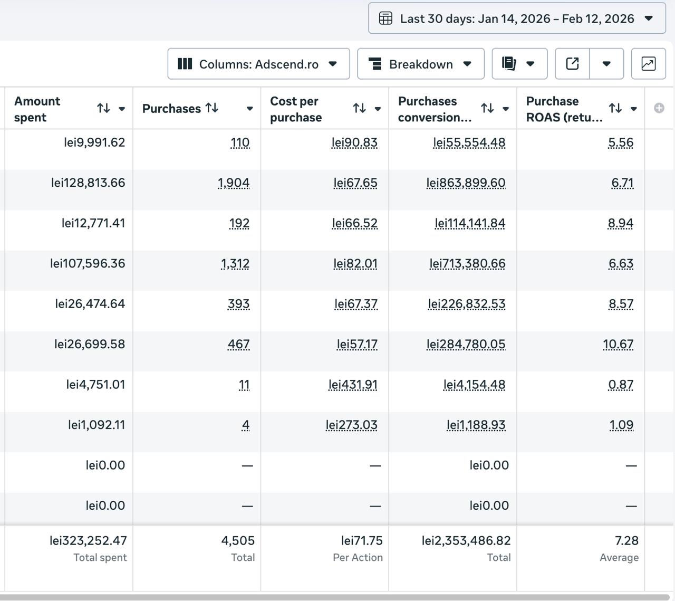Viewport: 675px width, 601px height.
Task: Click the breakdown stacked bars icon
Action: [x=374, y=64]
